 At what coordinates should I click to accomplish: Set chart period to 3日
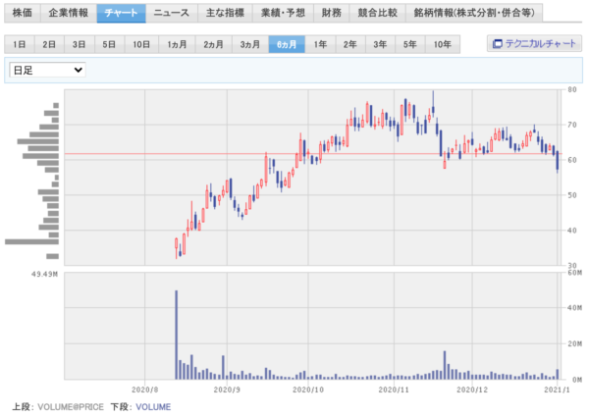point(80,44)
